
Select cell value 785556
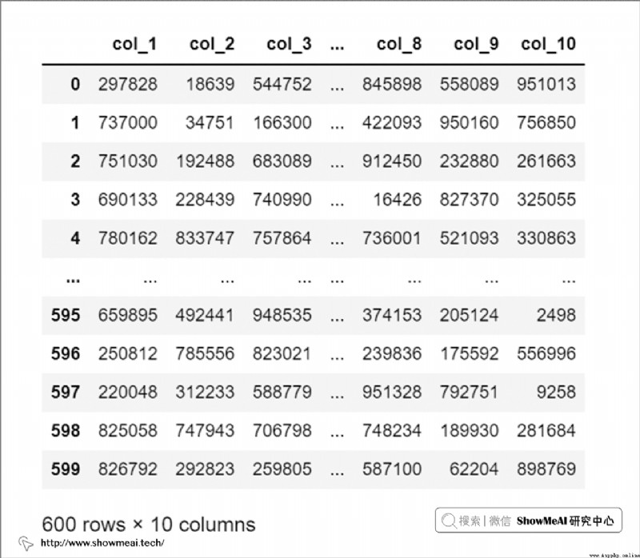pos(206,353)
